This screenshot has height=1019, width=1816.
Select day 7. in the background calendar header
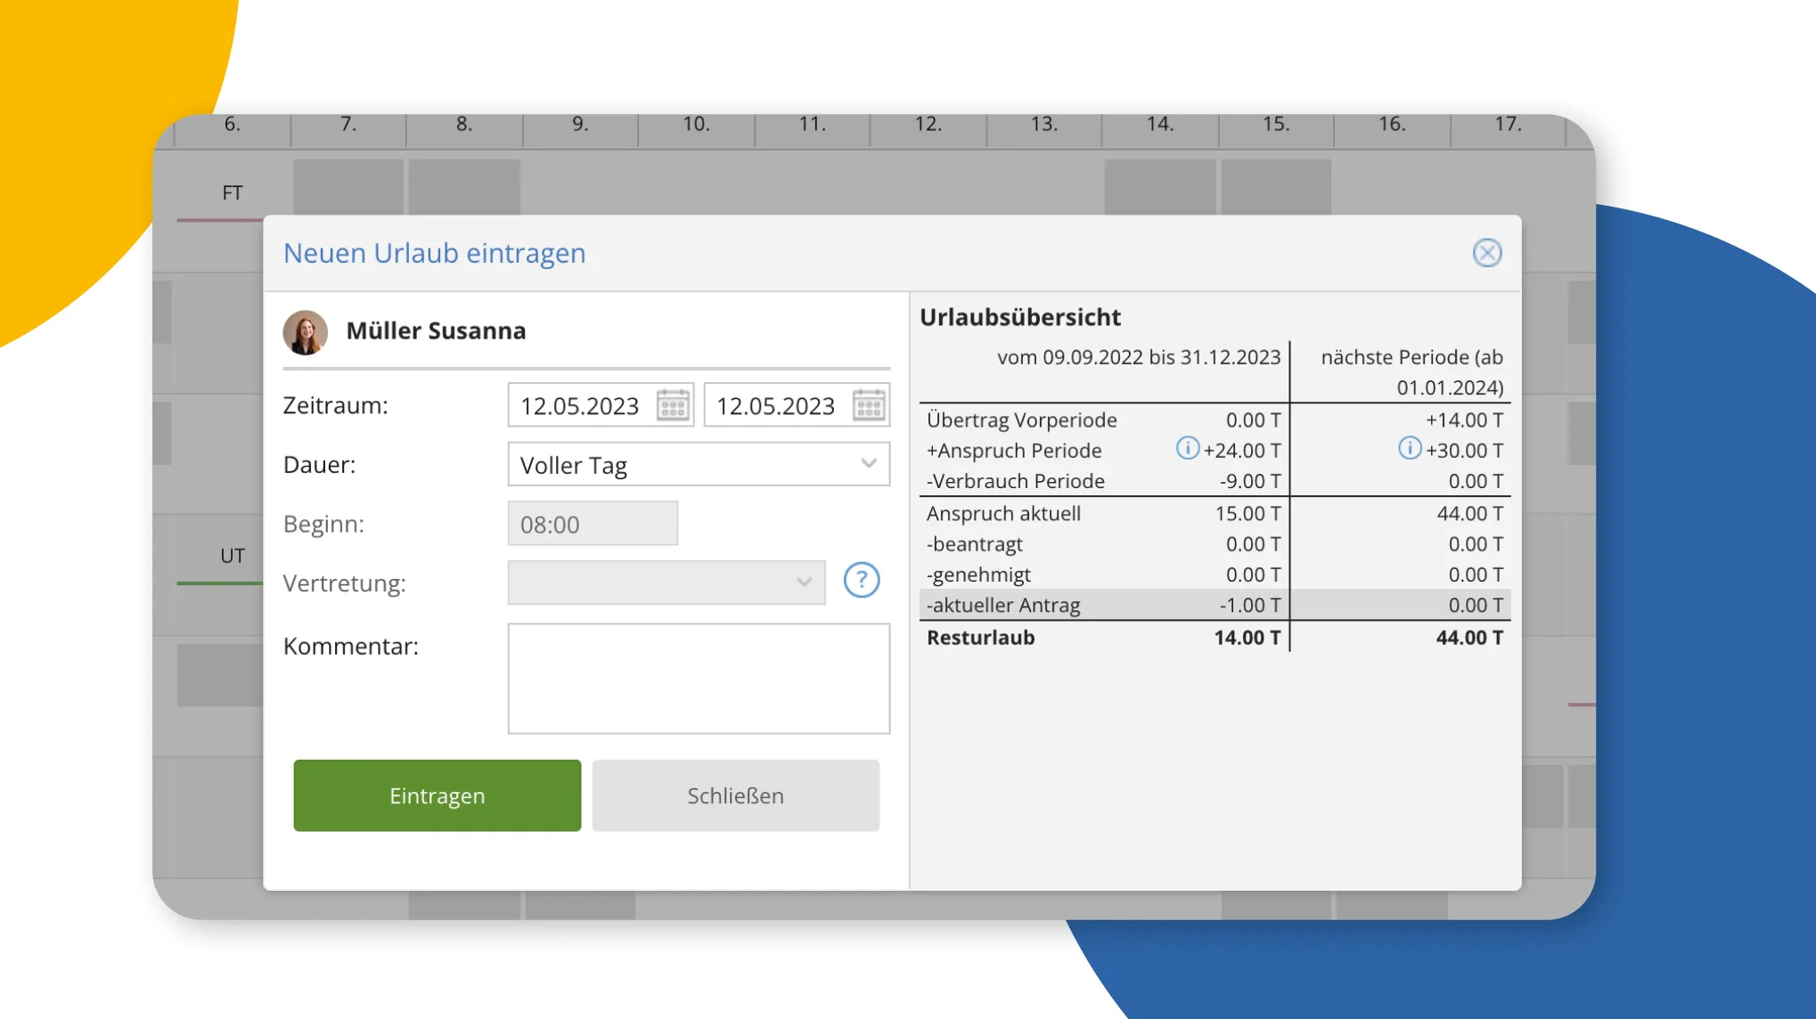point(348,124)
